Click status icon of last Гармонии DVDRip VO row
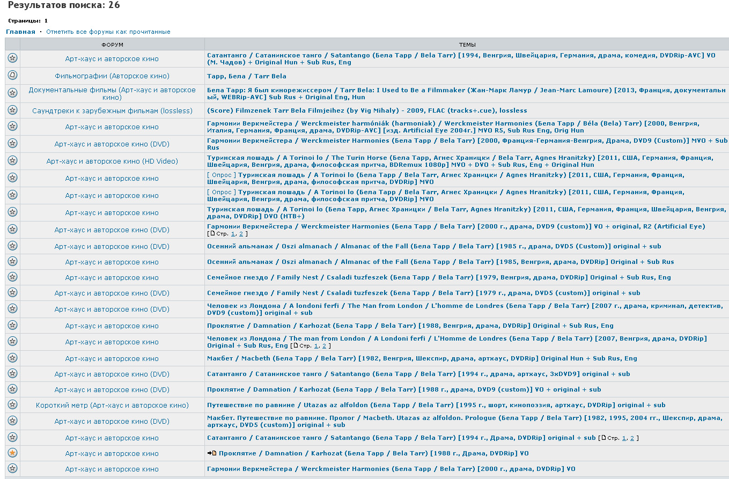This screenshot has width=729, height=479. 12,468
